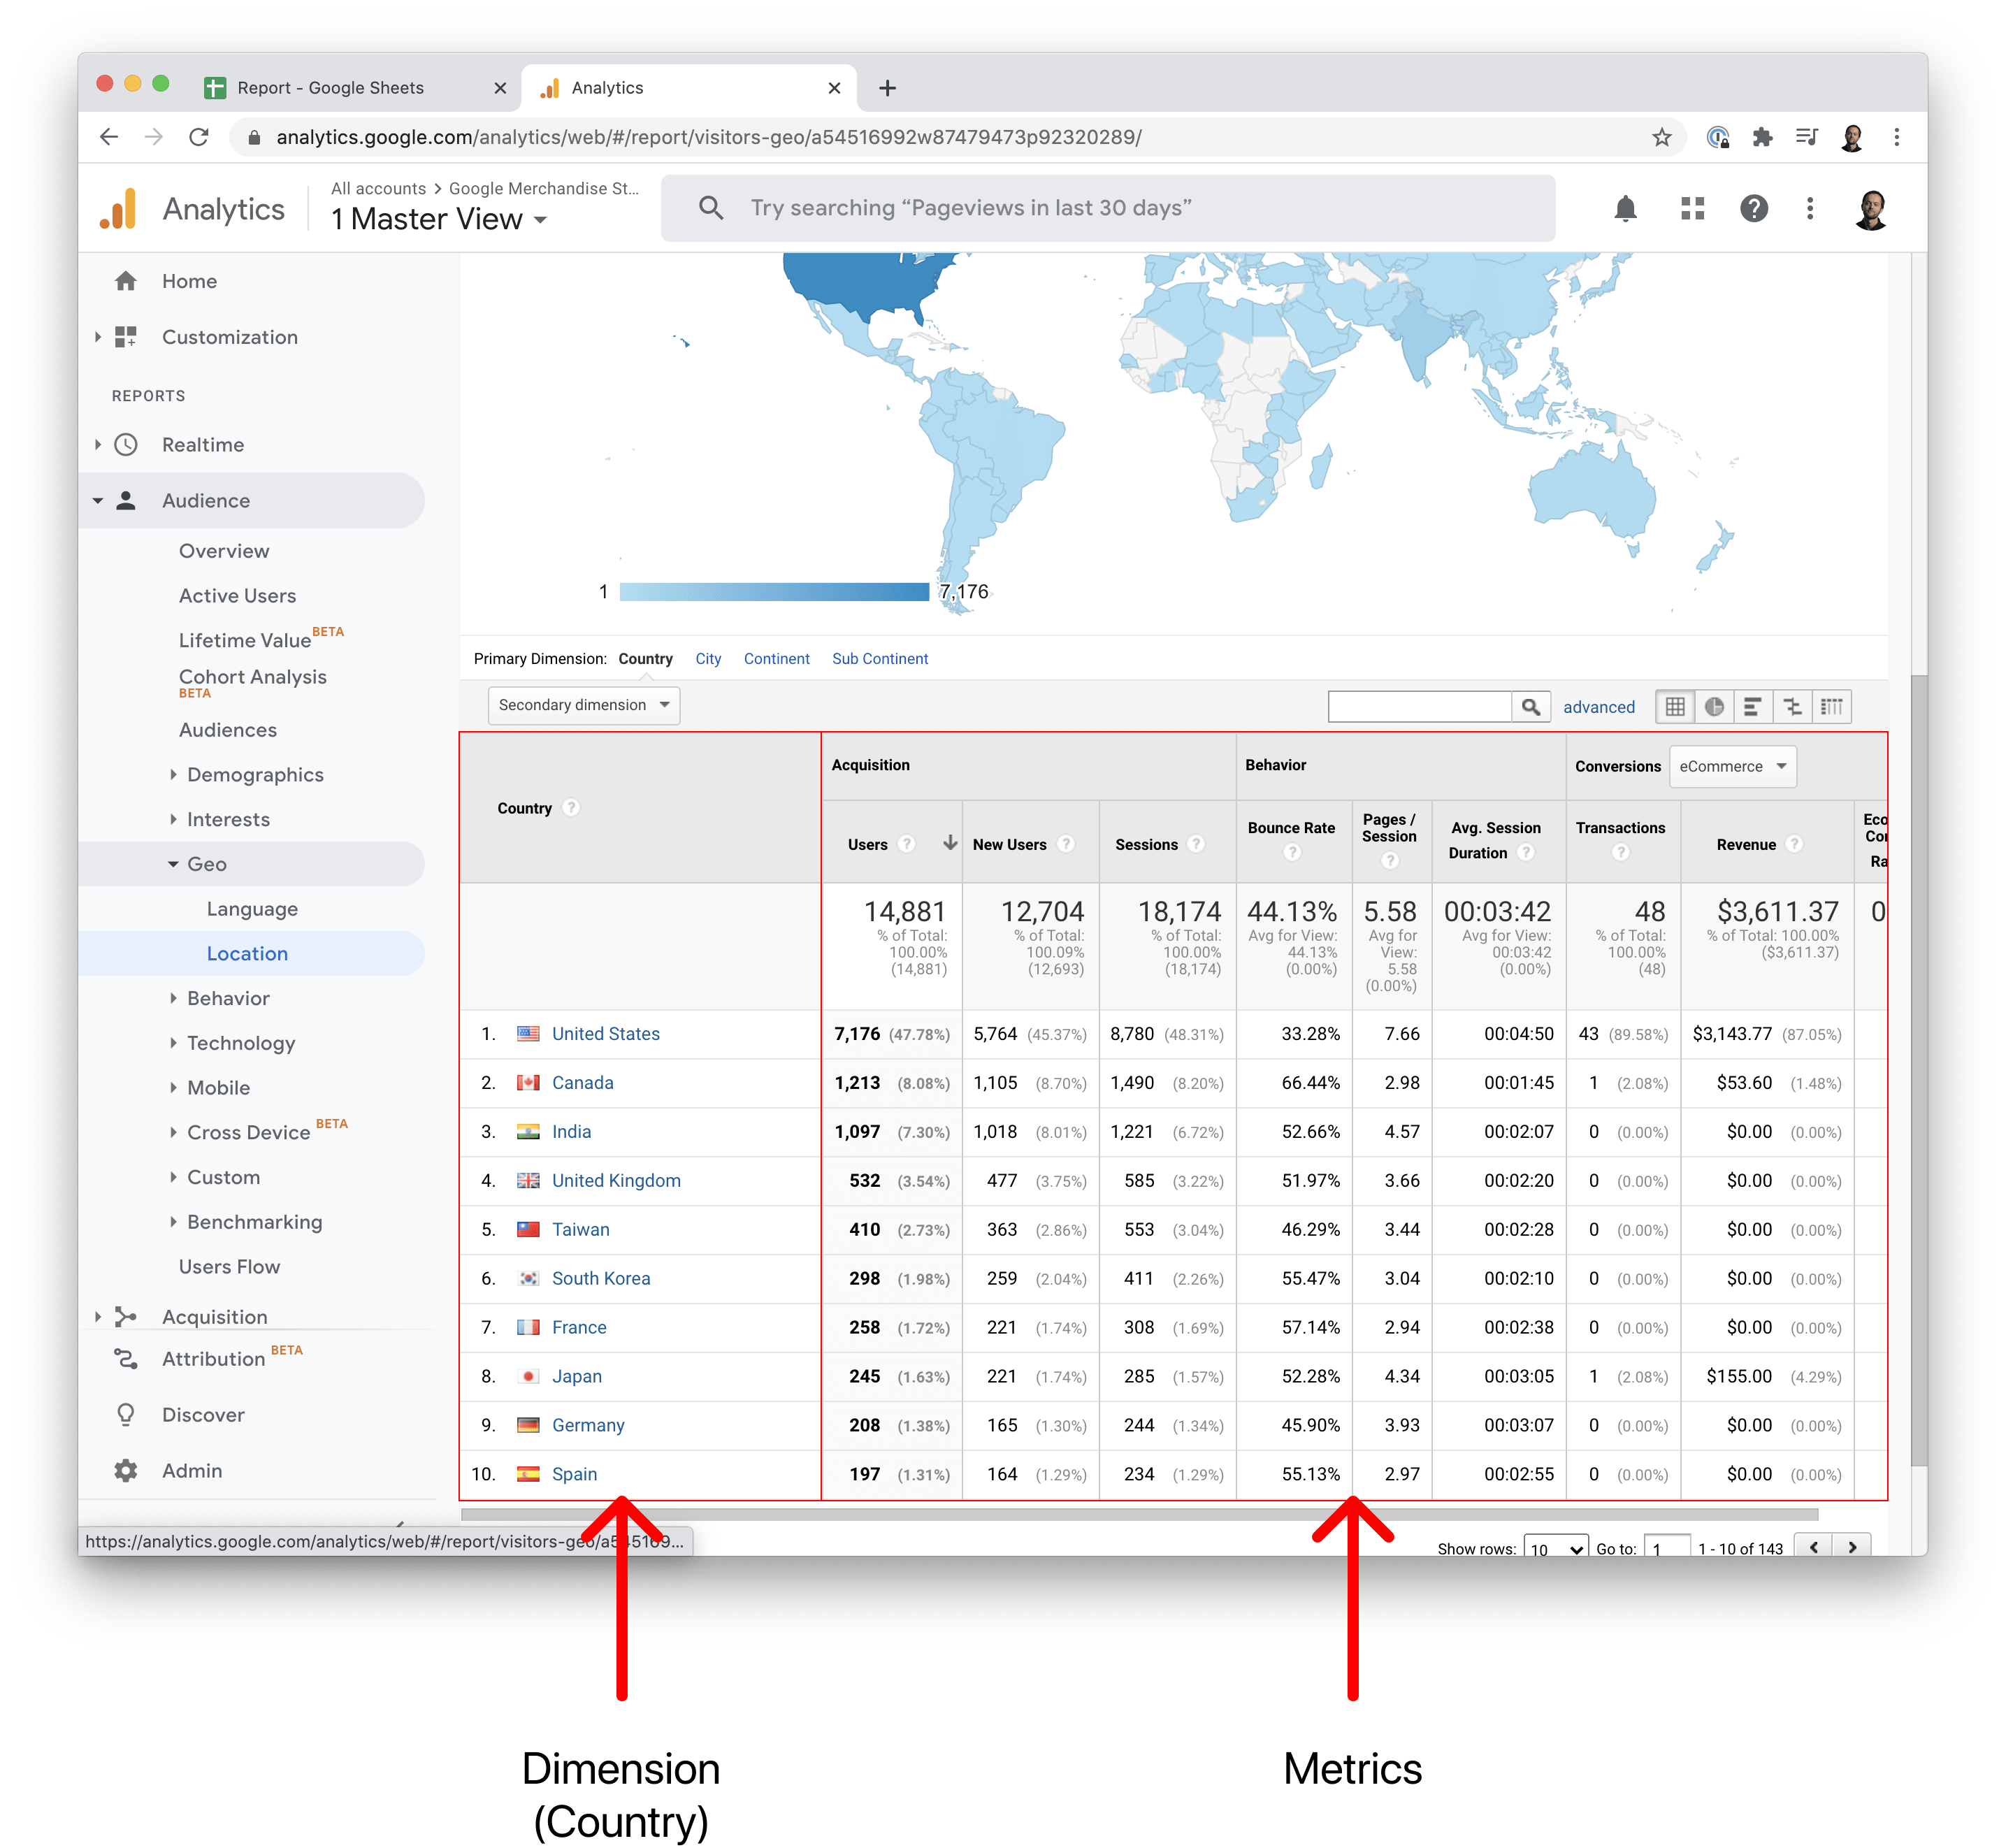This screenshot has height=1848, width=2006.
Task: Expand Acquisition section
Action: [x=98, y=1317]
